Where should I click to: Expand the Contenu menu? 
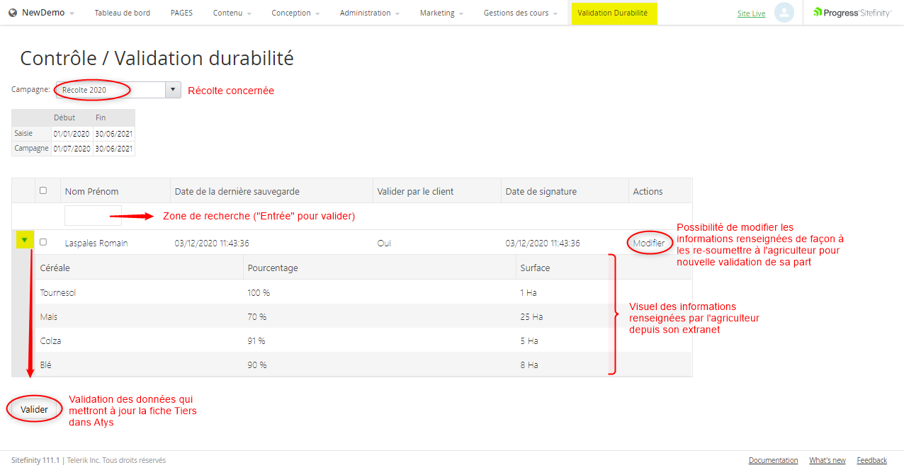232,13
